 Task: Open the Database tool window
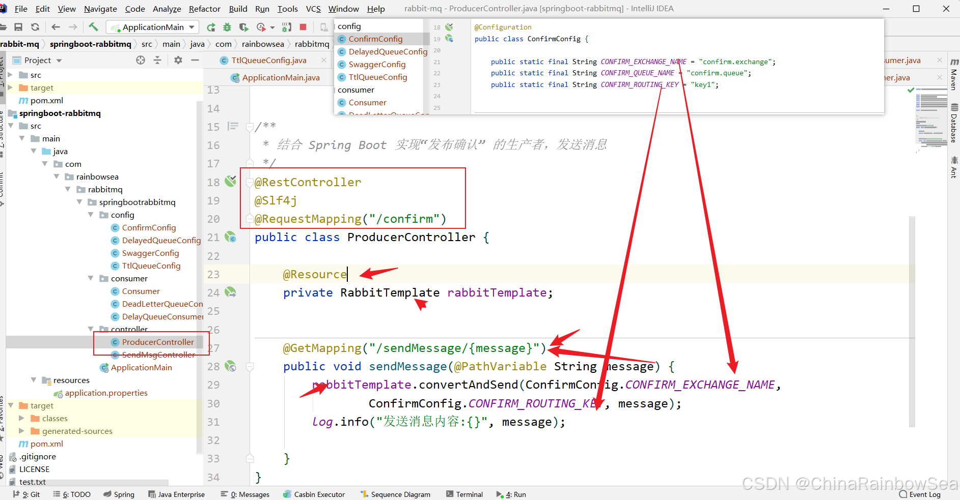tap(954, 123)
